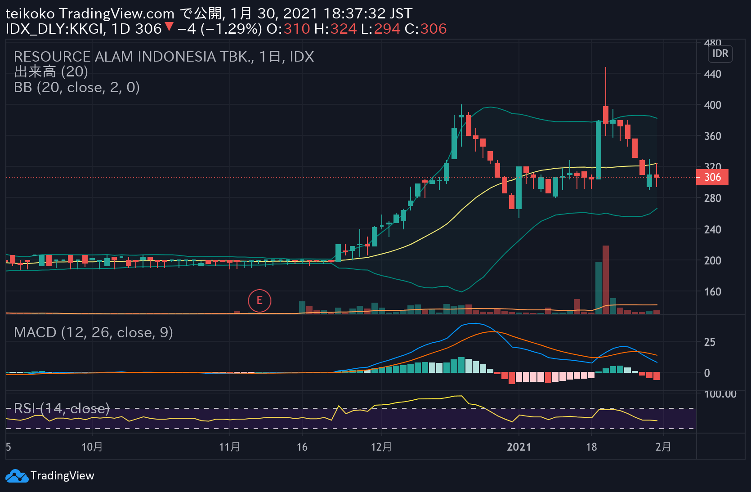751x492 pixels.
Task: Click the L:294 low value in header
Action: (x=380, y=29)
